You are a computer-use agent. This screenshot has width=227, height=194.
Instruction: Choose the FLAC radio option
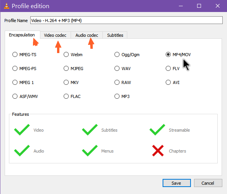(x=72, y=96)
